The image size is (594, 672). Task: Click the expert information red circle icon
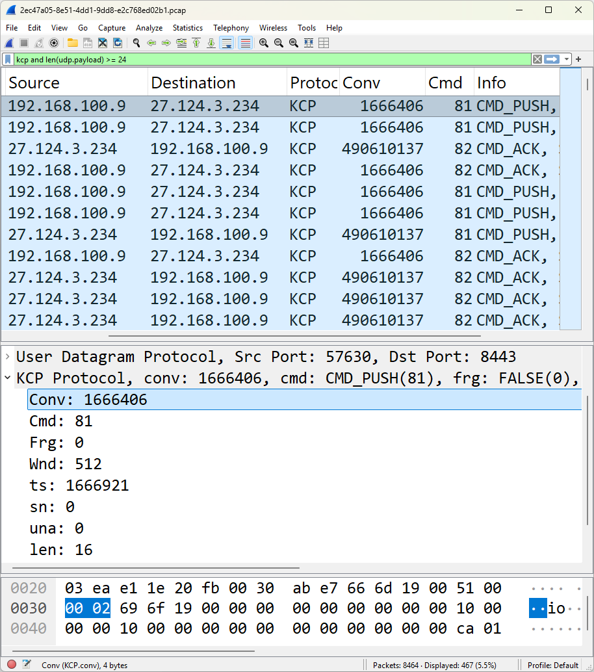[x=12, y=664]
